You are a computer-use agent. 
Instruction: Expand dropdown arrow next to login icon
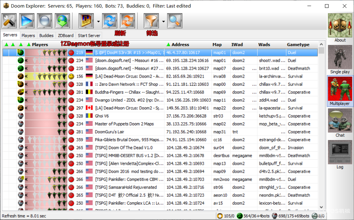pos(98,21)
